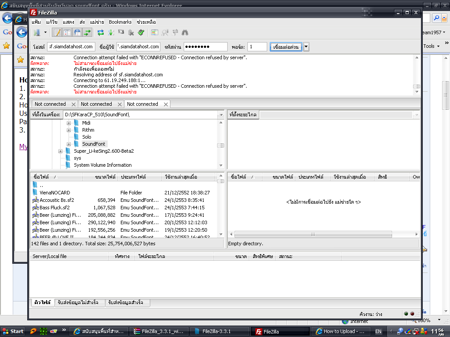This screenshot has width=450, height=337.
Task: Switch to the รับส่งข้อมูลไม่สำเร็จ tab
Action: click(79, 302)
